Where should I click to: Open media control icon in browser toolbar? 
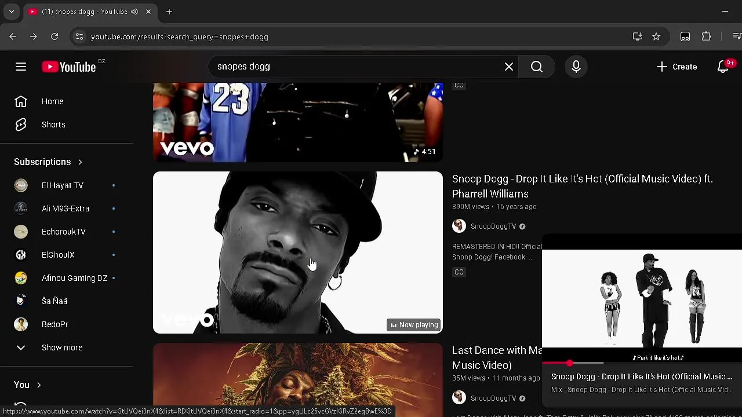tap(737, 36)
